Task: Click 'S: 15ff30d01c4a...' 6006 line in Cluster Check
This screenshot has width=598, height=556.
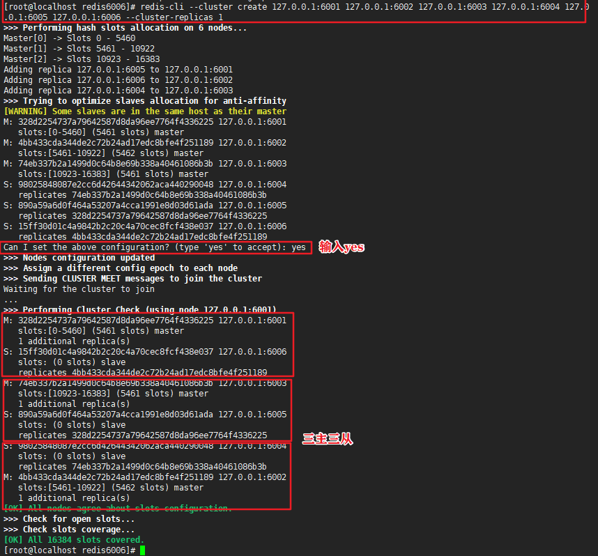Action: pos(145,352)
